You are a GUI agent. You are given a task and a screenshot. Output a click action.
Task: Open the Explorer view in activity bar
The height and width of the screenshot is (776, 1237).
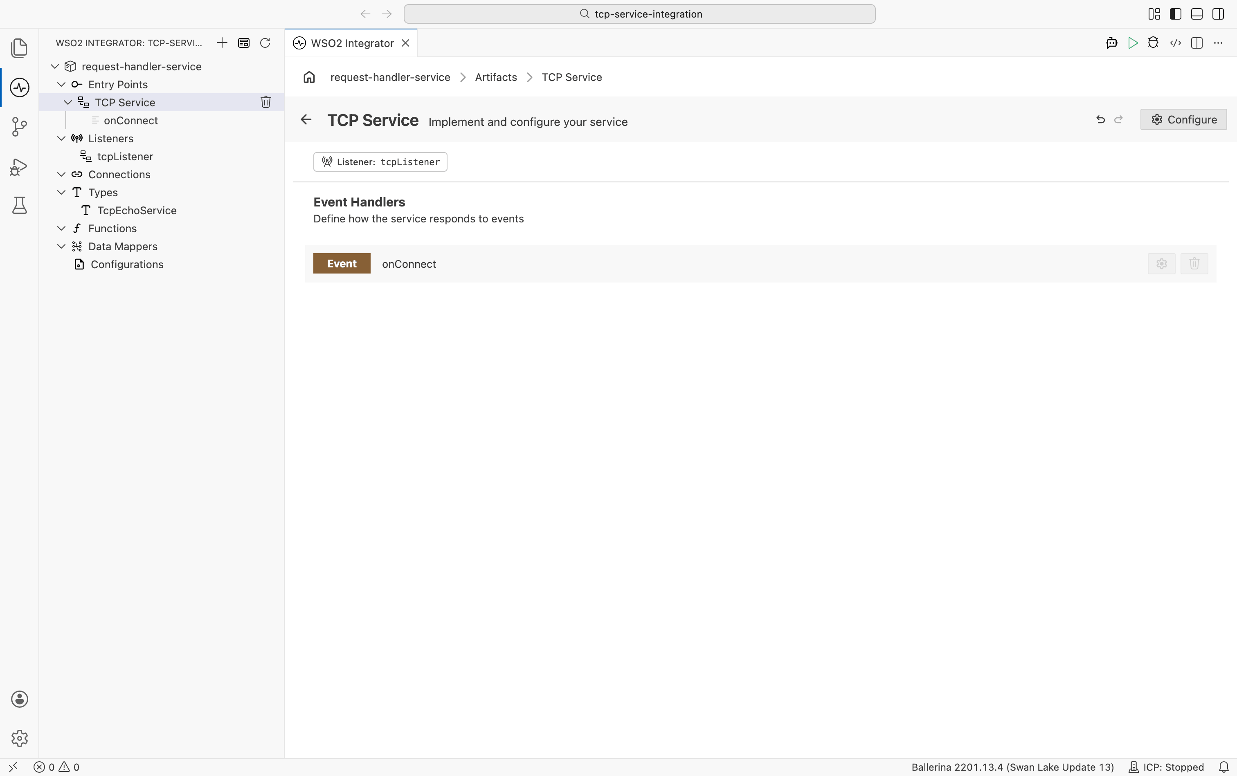coord(19,48)
